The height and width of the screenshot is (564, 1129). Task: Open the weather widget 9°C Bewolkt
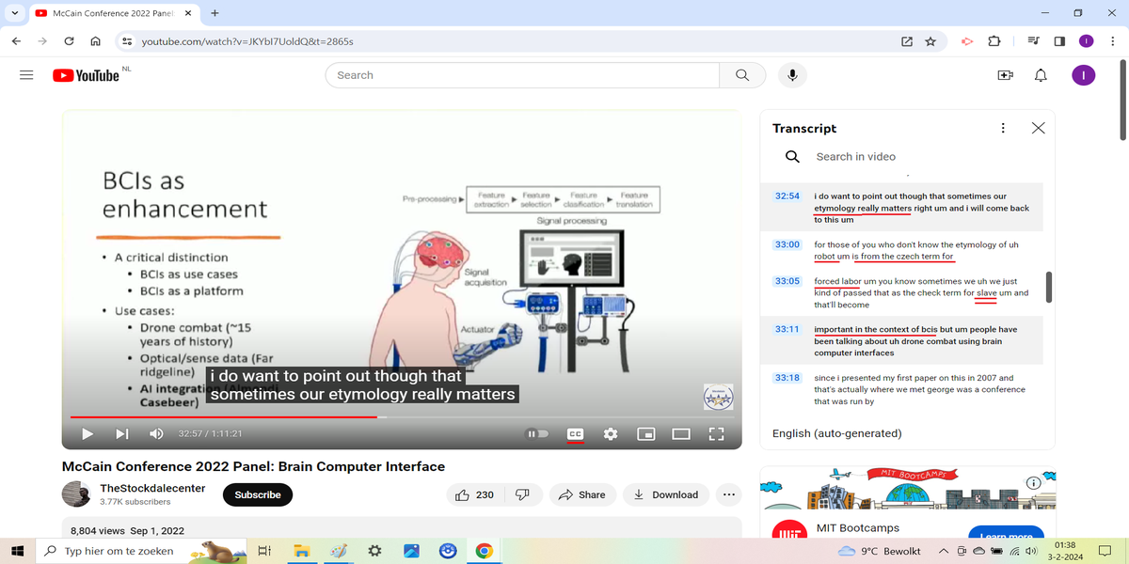(880, 551)
